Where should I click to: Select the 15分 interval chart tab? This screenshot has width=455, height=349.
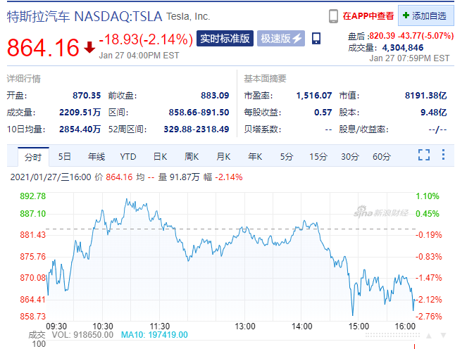click(318, 156)
